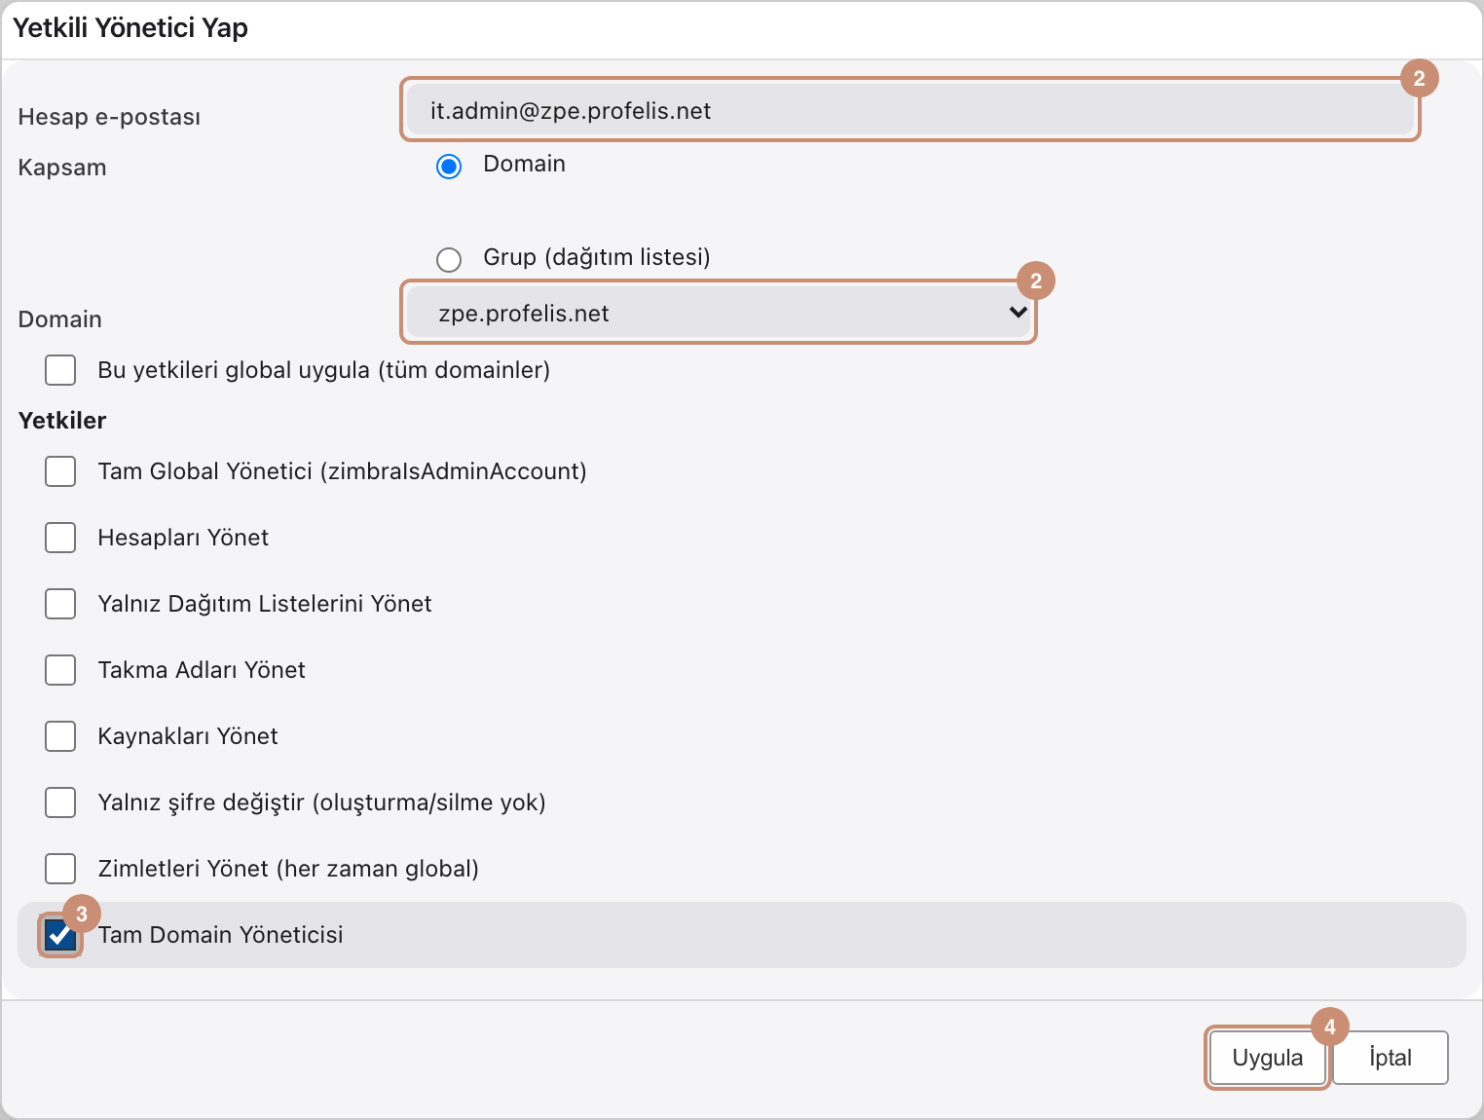Enable Yalnız Dağıtım Listelerini Yönet

60,604
